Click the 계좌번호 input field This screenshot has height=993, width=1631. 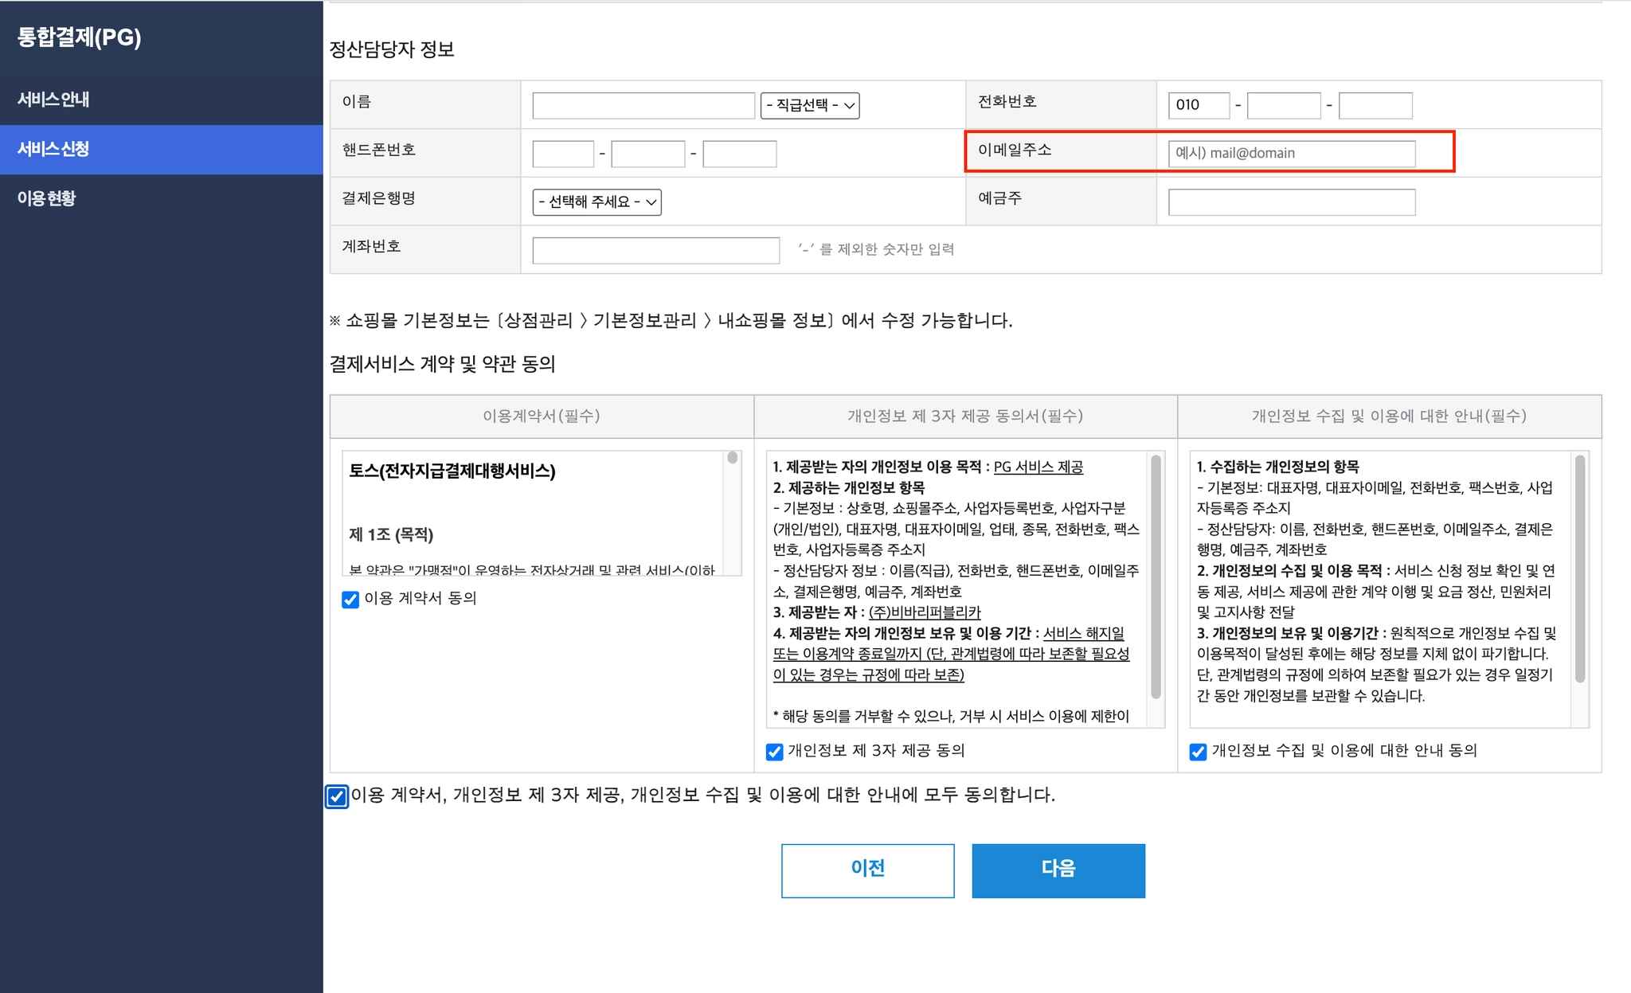(655, 250)
